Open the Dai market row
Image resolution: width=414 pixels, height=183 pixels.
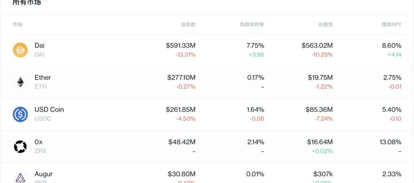(x=207, y=50)
